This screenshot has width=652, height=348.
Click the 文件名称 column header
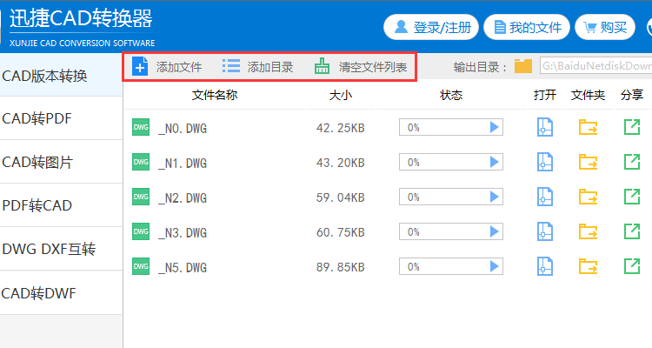point(215,95)
